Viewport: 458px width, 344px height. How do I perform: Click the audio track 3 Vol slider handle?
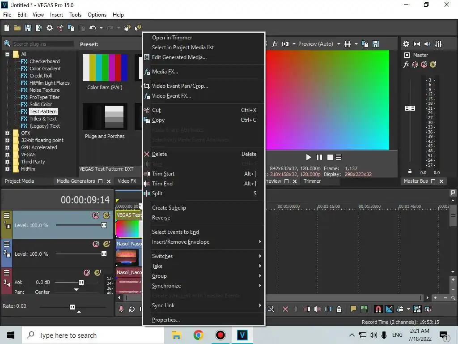81,283
